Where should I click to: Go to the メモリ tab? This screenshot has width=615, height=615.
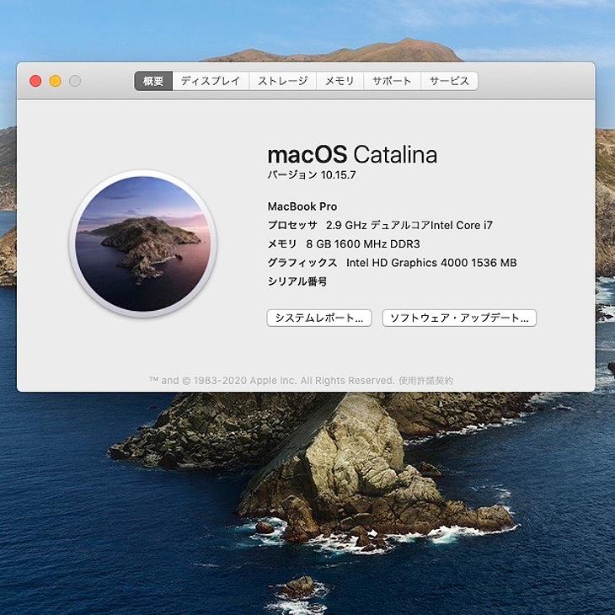point(340,81)
